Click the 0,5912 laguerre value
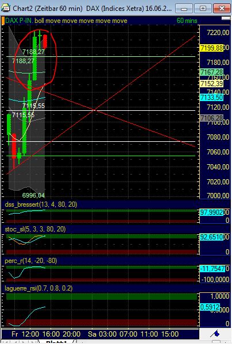The image size is (232, 344). [210, 307]
